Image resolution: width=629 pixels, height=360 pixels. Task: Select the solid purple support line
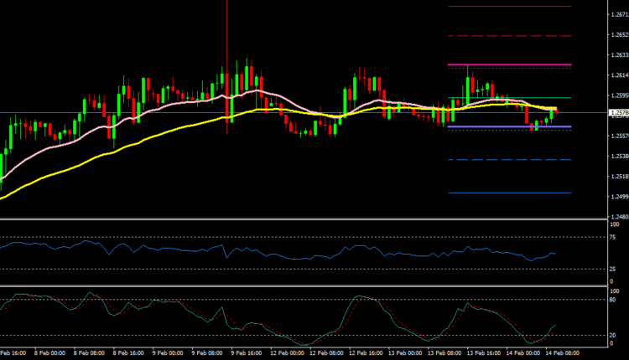(x=503, y=126)
